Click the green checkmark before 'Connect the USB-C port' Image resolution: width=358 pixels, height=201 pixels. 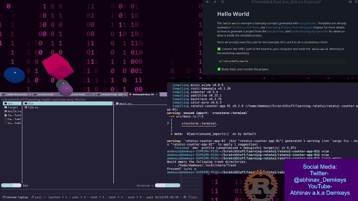tap(219, 49)
